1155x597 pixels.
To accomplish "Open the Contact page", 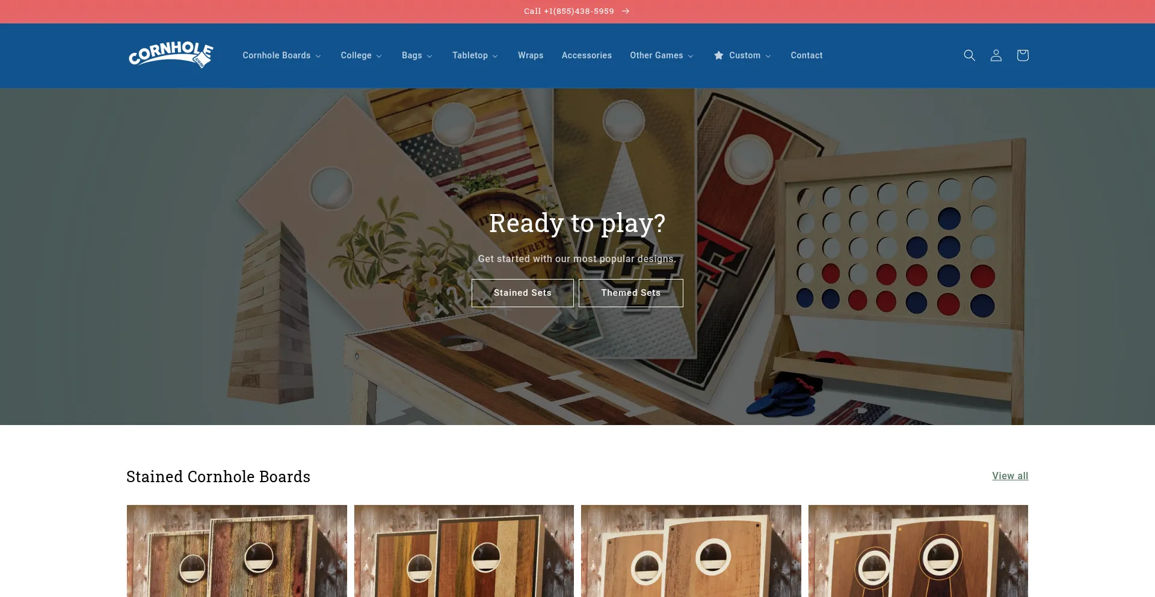I will (x=807, y=55).
